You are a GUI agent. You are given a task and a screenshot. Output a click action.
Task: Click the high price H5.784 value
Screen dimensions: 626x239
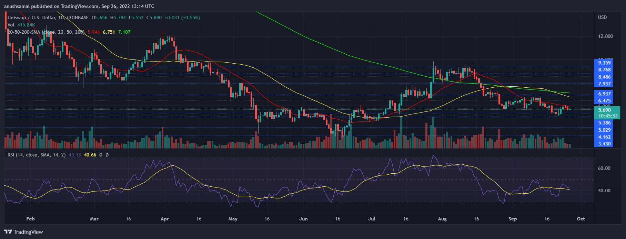point(118,18)
